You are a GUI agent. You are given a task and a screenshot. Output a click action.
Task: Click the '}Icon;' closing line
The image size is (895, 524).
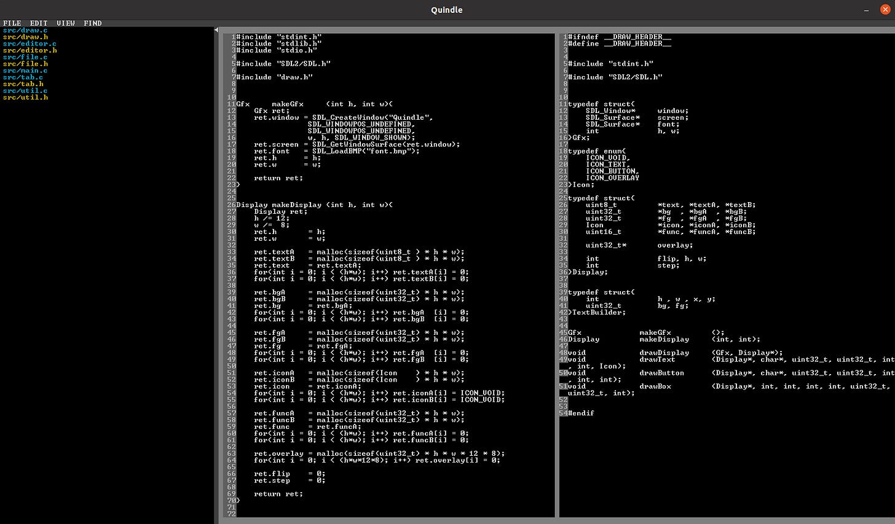point(582,186)
